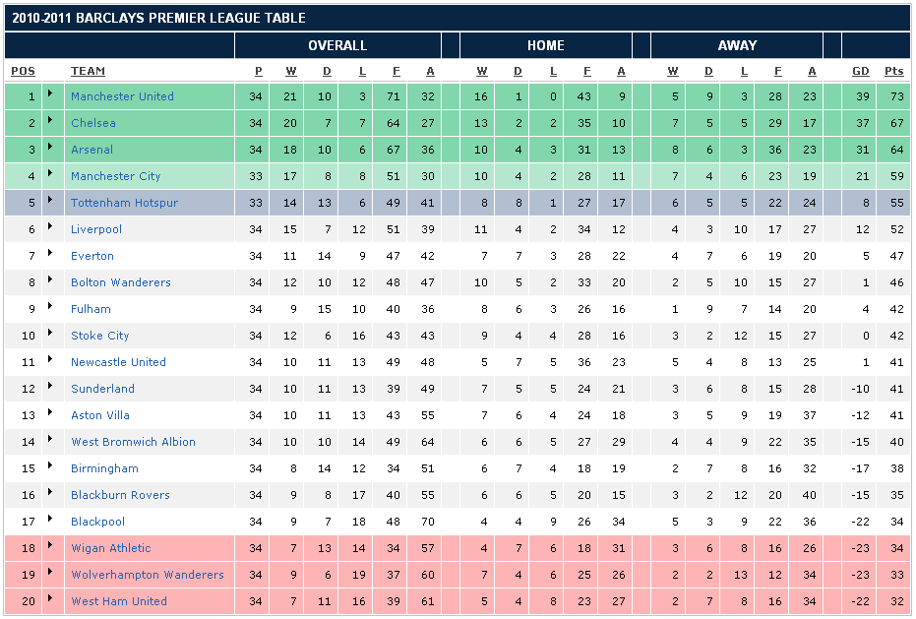Click the P (played) column header
The width and height of the screenshot is (916, 619).
tap(259, 71)
